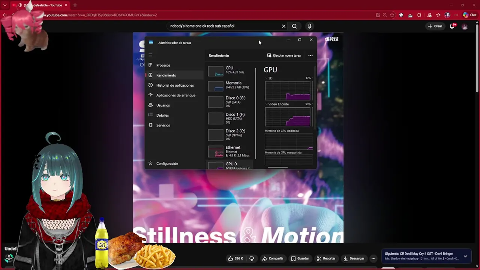Open the browser favorites list icon
This screenshot has height=270, width=480.
pos(438,15)
